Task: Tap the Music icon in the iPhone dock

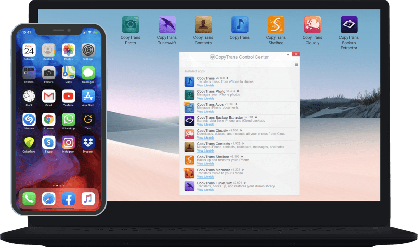Action: [x=88, y=199]
